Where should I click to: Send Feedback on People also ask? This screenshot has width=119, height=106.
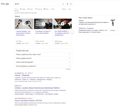68,69
